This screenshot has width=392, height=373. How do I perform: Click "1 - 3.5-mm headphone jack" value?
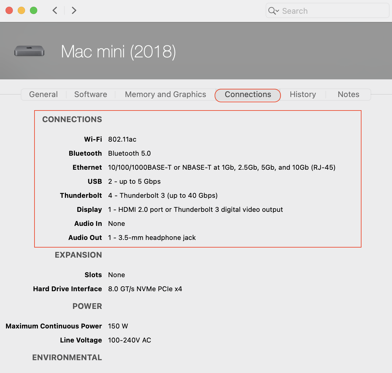click(x=152, y=237)
